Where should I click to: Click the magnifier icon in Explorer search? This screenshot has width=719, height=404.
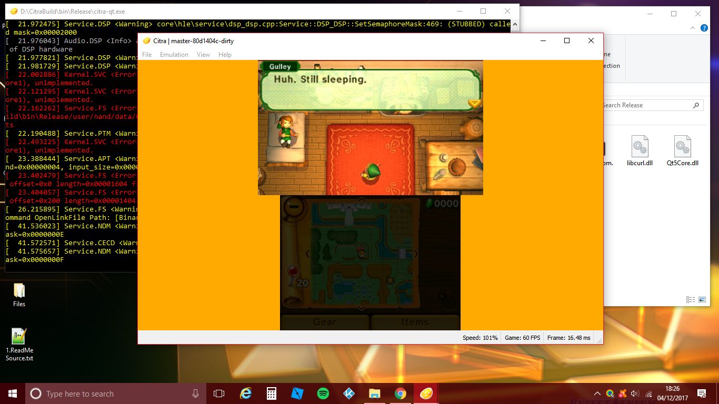696,105
